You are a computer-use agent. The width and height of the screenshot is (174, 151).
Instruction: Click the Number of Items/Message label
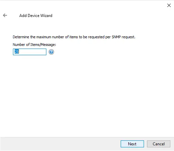coord(34,45)
